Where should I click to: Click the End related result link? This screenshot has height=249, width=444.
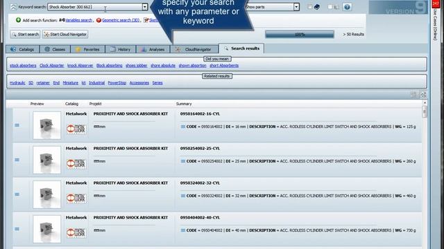(56, 83)
